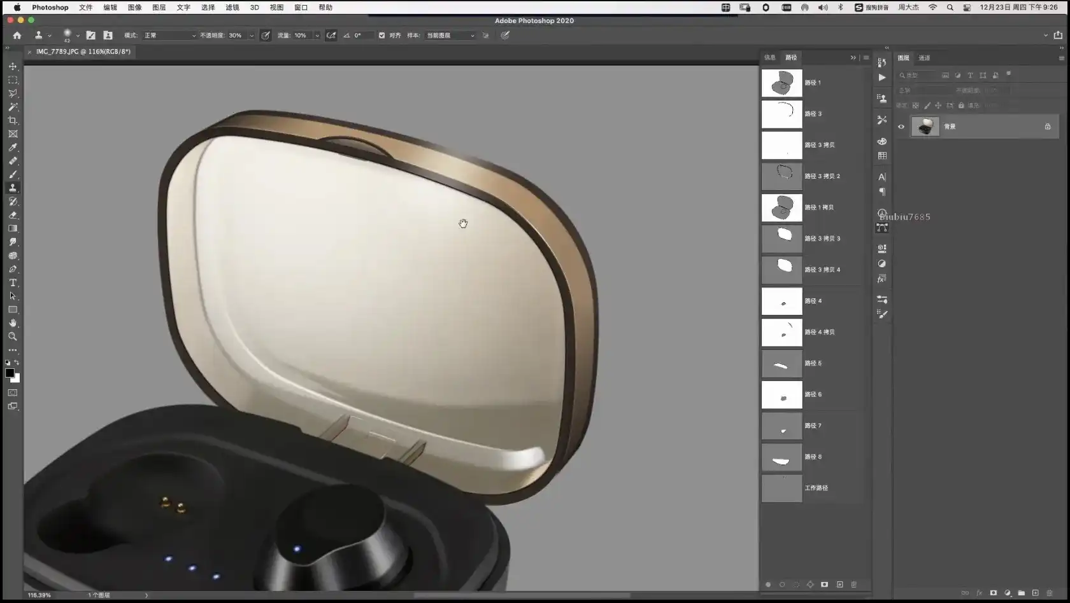This screenshot has width=1070, height=603.
Task: Click the 路径 1 thumbnail
Action: [781, 83]
